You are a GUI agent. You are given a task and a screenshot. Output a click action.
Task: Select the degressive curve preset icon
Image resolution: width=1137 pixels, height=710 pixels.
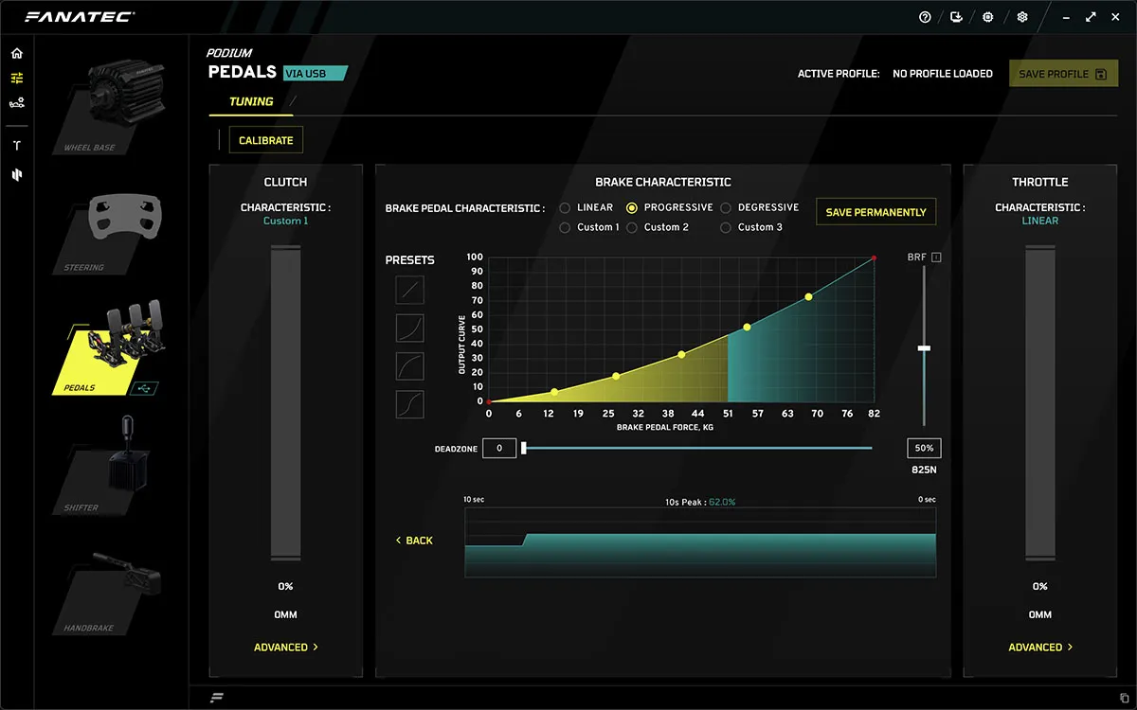pos(410,366)
